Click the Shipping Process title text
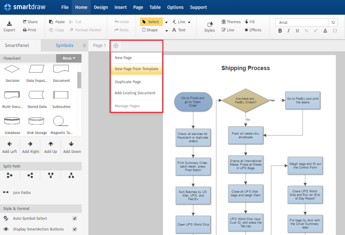 pyautogui.click(x=246, y=68)
